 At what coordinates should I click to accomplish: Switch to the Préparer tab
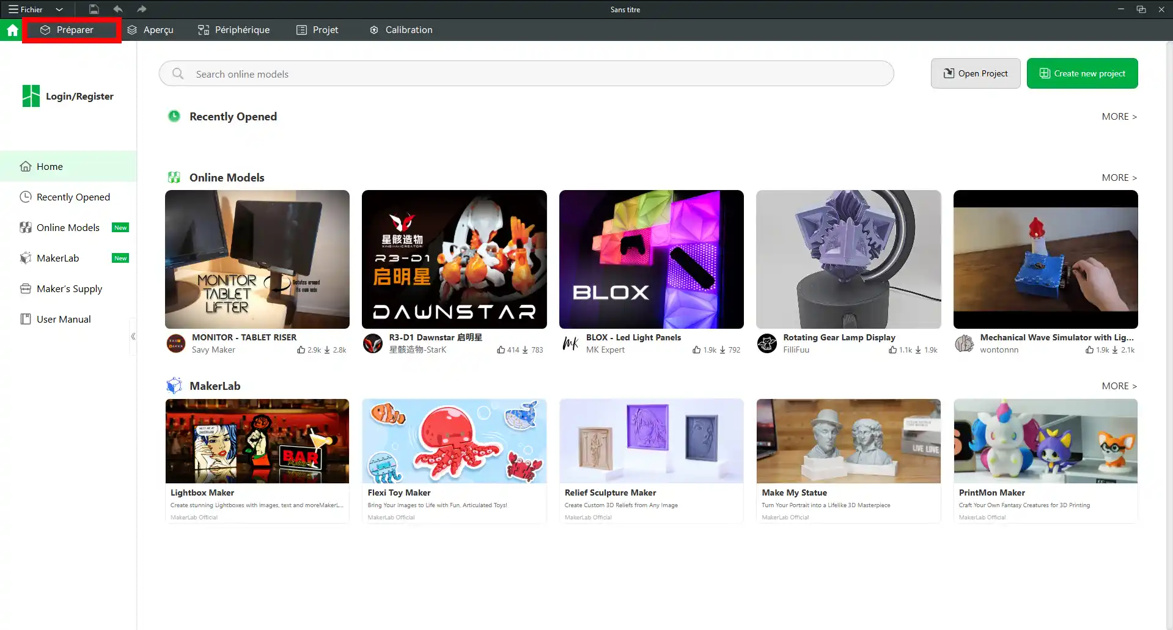coord(72,30)
